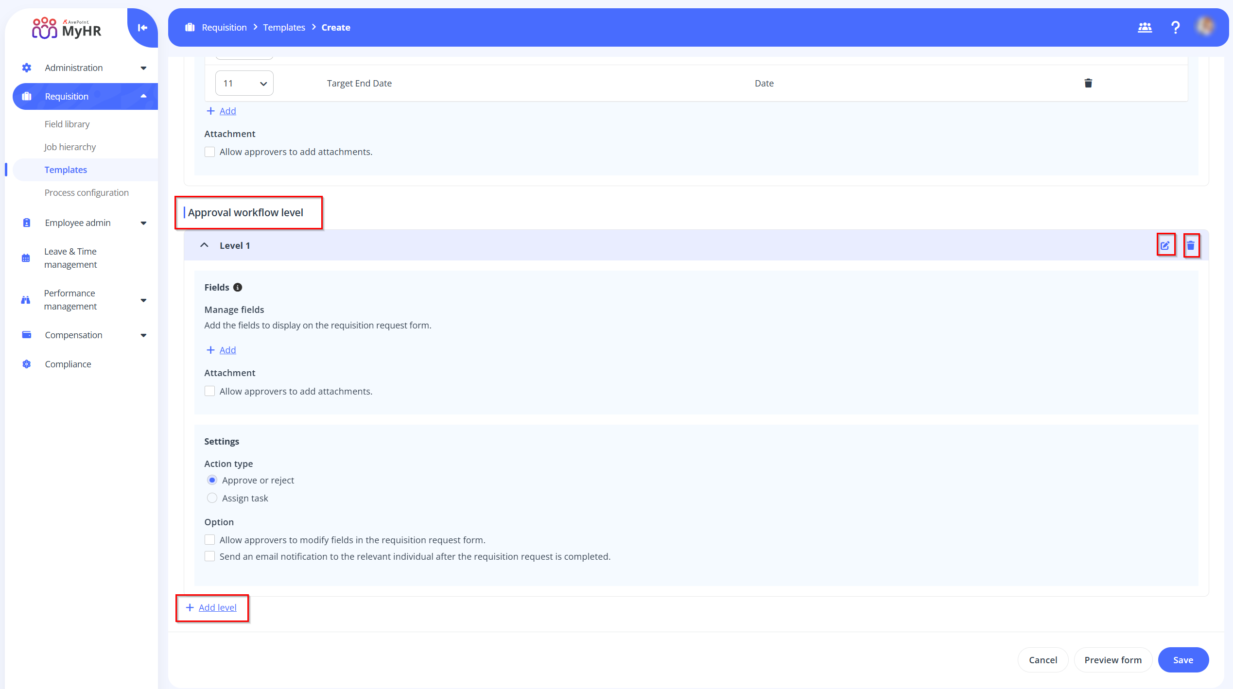Open Field library in the sidebar
The width and height of the screenshot is (1233, 689).
click(67, 124)
